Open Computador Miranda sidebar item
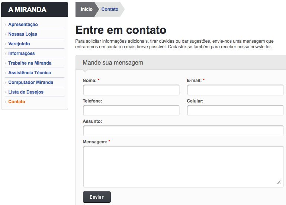 tap(30, 82)
